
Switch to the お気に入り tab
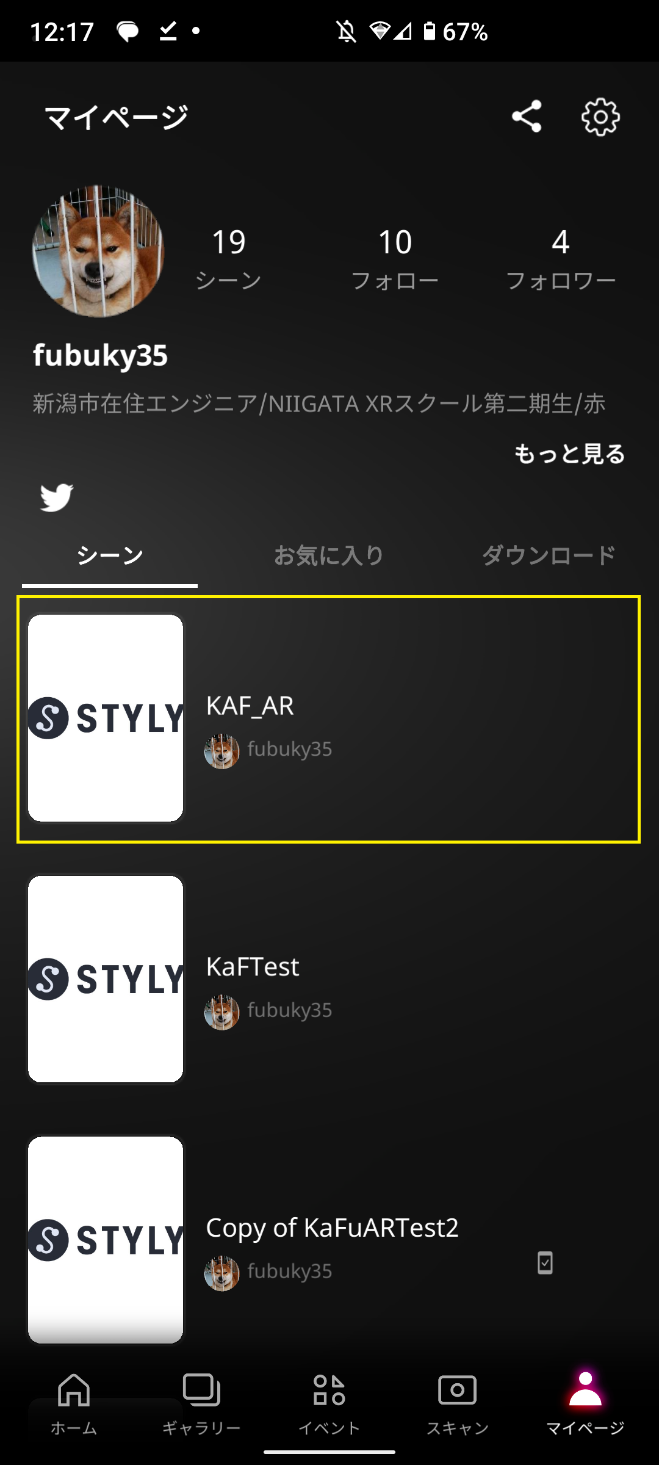coord(329,555)
